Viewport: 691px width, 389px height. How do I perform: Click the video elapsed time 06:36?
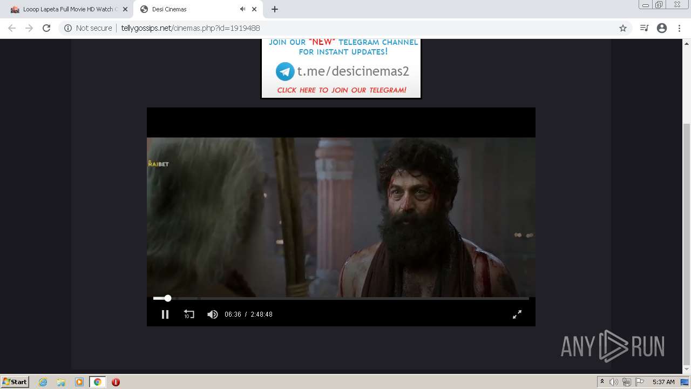[x=233, y=314]
